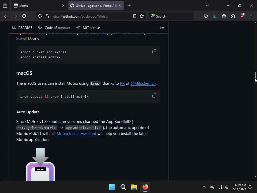Open the PR link
Image resolution: width=257 pixels, height=193 pixels.
point(122,83)
